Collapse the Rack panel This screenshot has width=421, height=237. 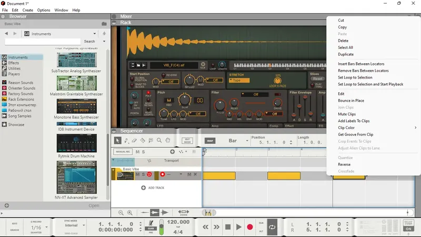click(x=114, y=23)
